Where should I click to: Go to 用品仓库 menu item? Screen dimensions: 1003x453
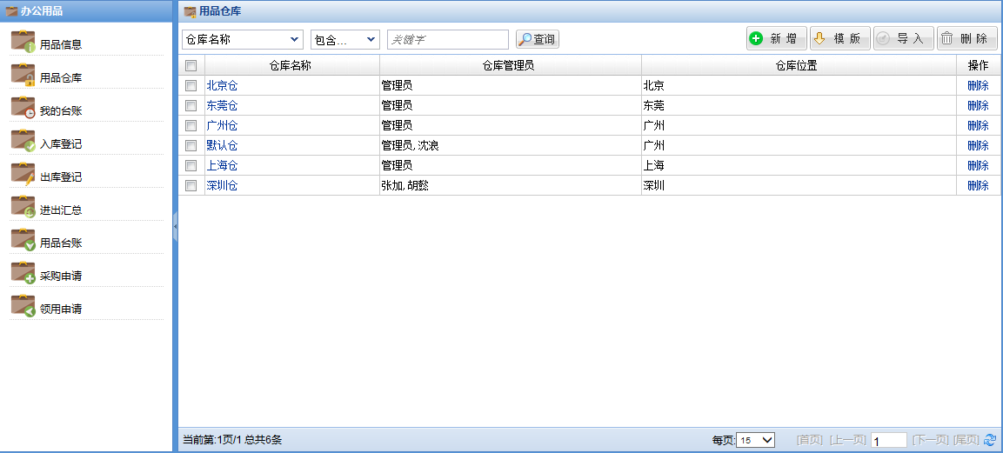61,78
